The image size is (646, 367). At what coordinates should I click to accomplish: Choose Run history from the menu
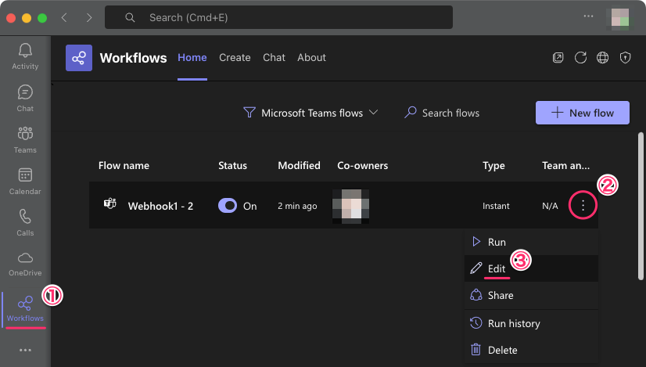[x=531, y=323]
